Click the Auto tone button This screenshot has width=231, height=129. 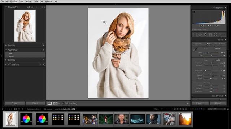coord(218,60)
